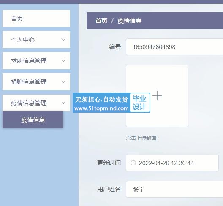Click the cover upload box
The image size is (223, 206).
tap(157, 96)
